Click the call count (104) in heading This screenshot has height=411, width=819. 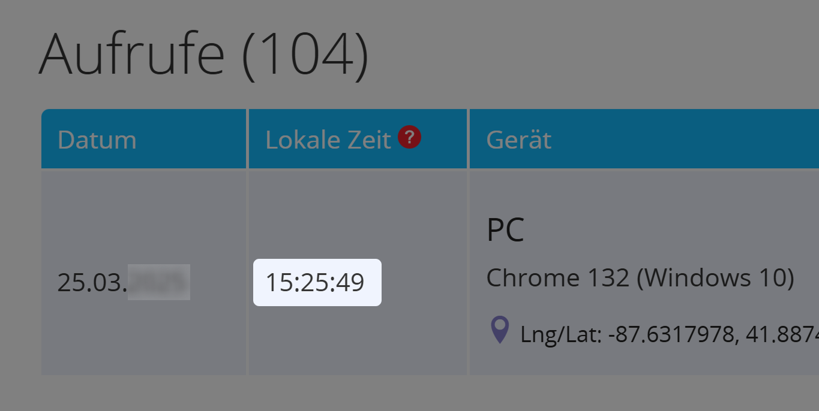tap(306, 54)
